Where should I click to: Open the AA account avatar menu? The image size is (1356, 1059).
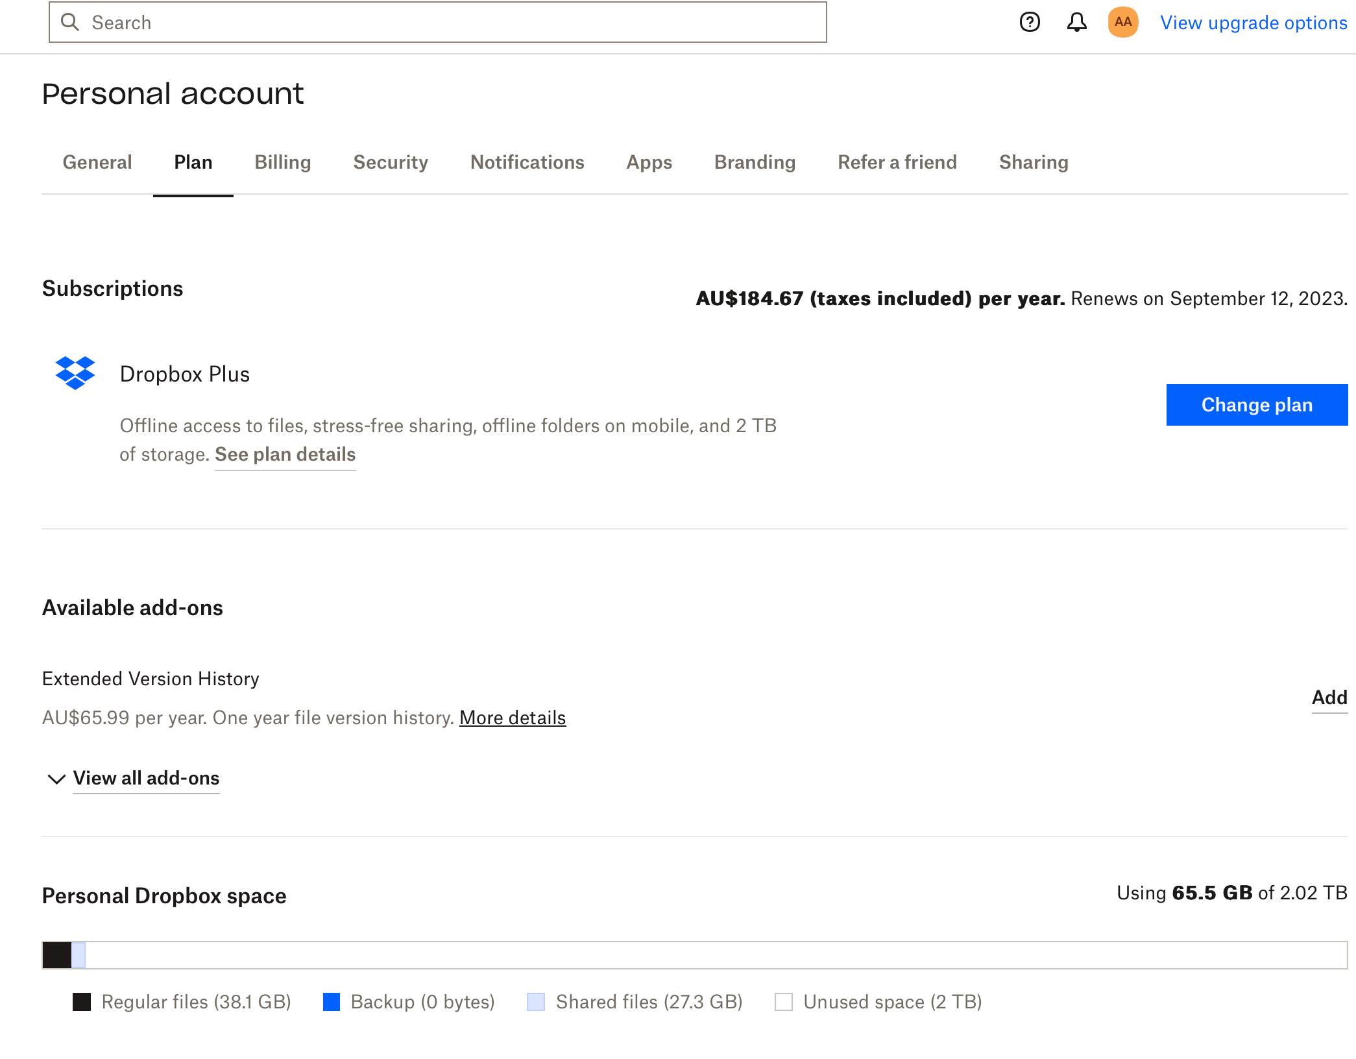(x=1123, y=23)
